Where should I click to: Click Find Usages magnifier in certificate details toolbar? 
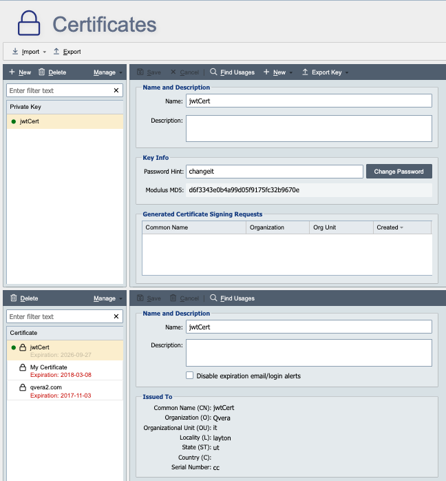pyautogui.click(x=213, y=298)
